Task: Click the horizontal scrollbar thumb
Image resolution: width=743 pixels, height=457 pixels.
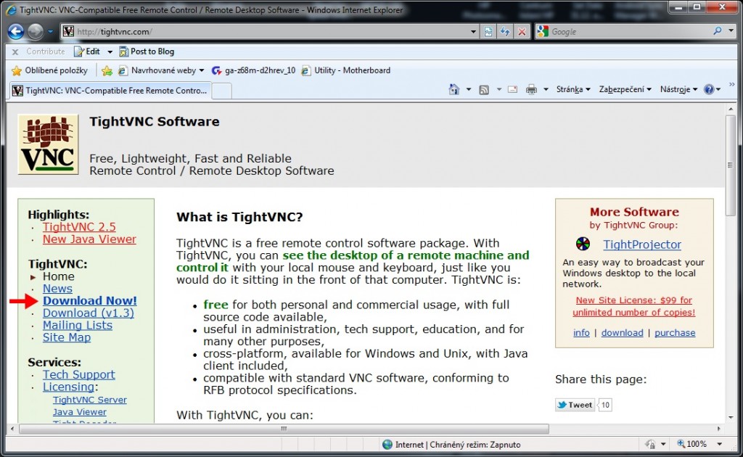Action: [x=284, y=429]
